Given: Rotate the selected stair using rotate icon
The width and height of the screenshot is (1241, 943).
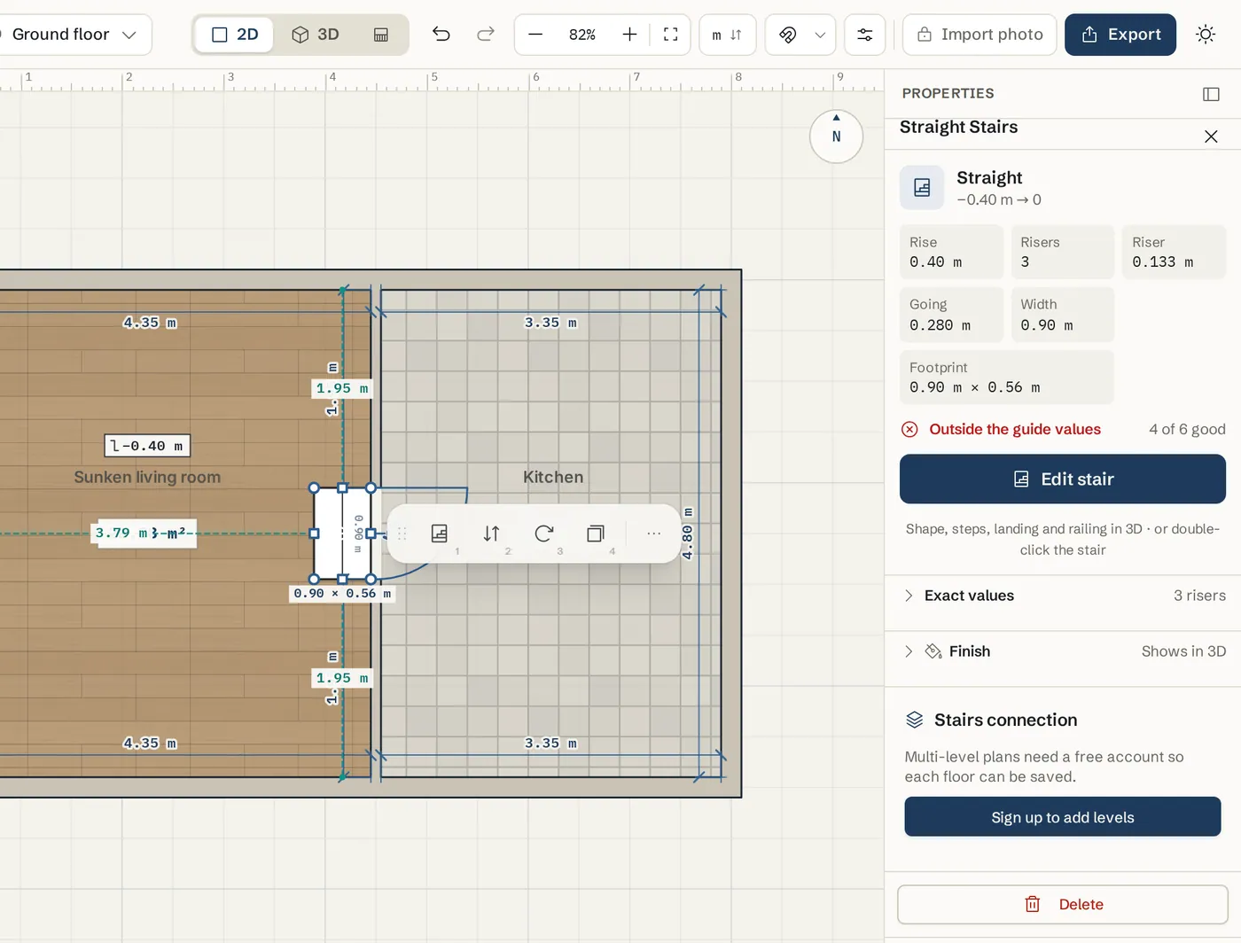Looking at the screenshot, I should pyautogui.click(x=543, y=534).
